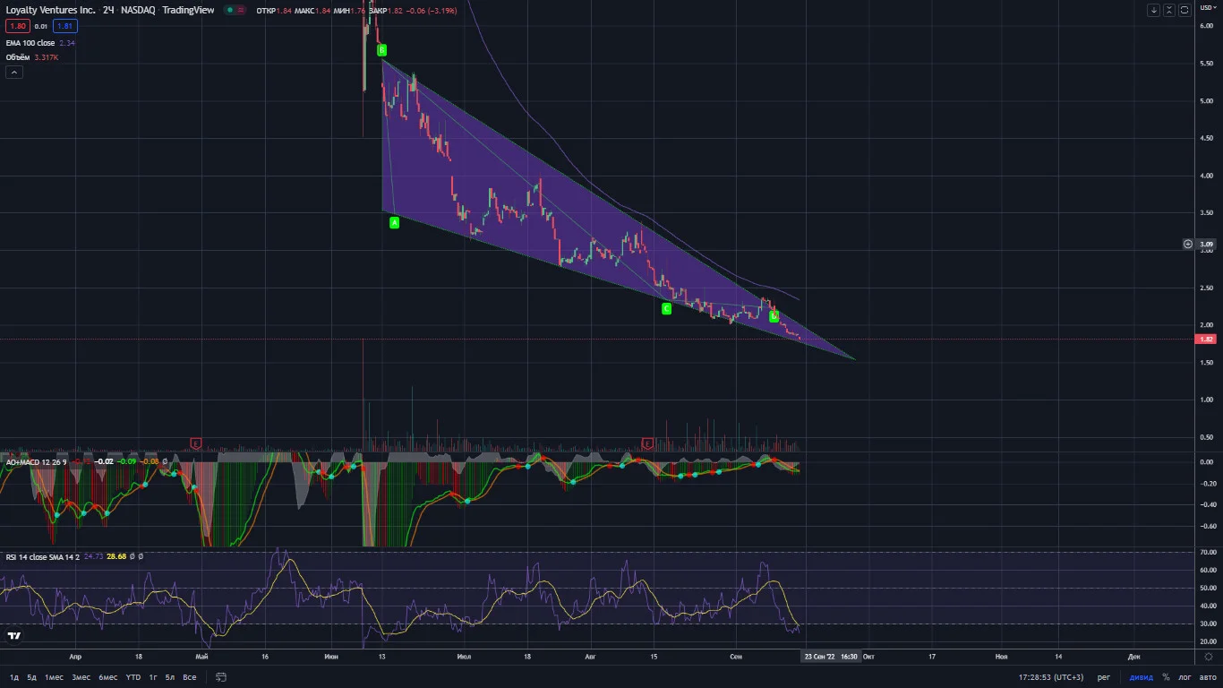Collapse the indicator legend with the chevron

click(x=14, y=73)
